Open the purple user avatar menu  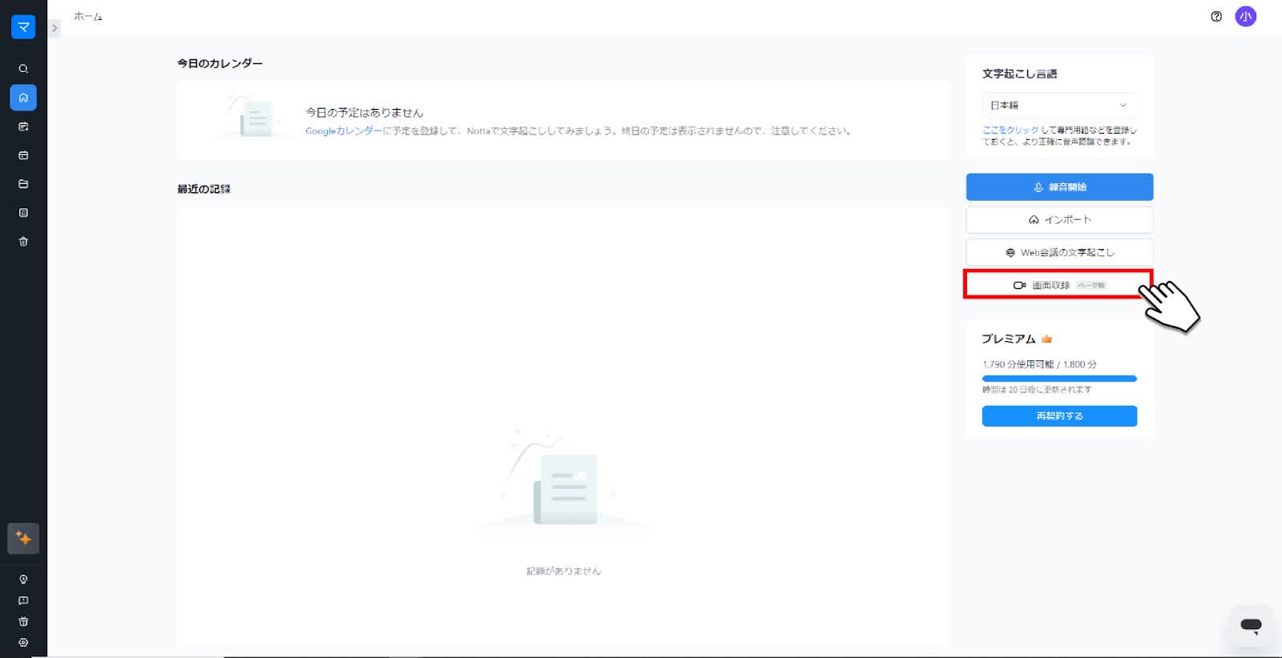coord(1246,16)
